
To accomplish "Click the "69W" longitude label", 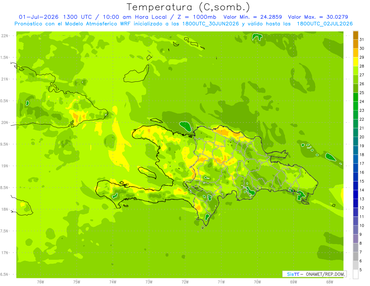I will point(294,282).
